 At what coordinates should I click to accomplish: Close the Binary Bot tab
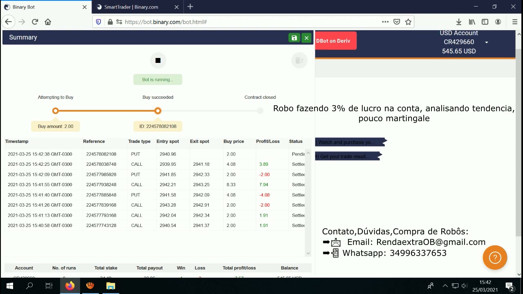(x=85, y=7)
